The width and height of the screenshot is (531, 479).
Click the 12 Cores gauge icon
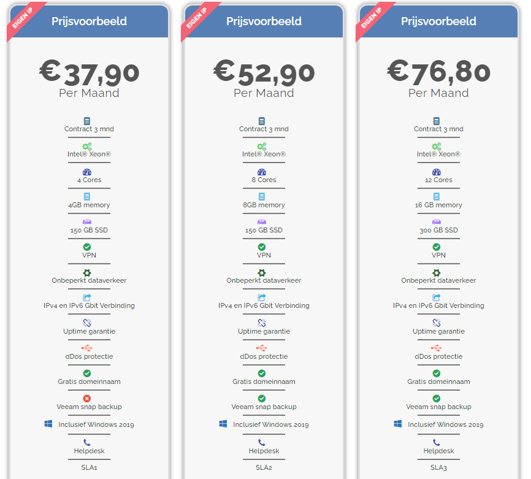[437, 172]
